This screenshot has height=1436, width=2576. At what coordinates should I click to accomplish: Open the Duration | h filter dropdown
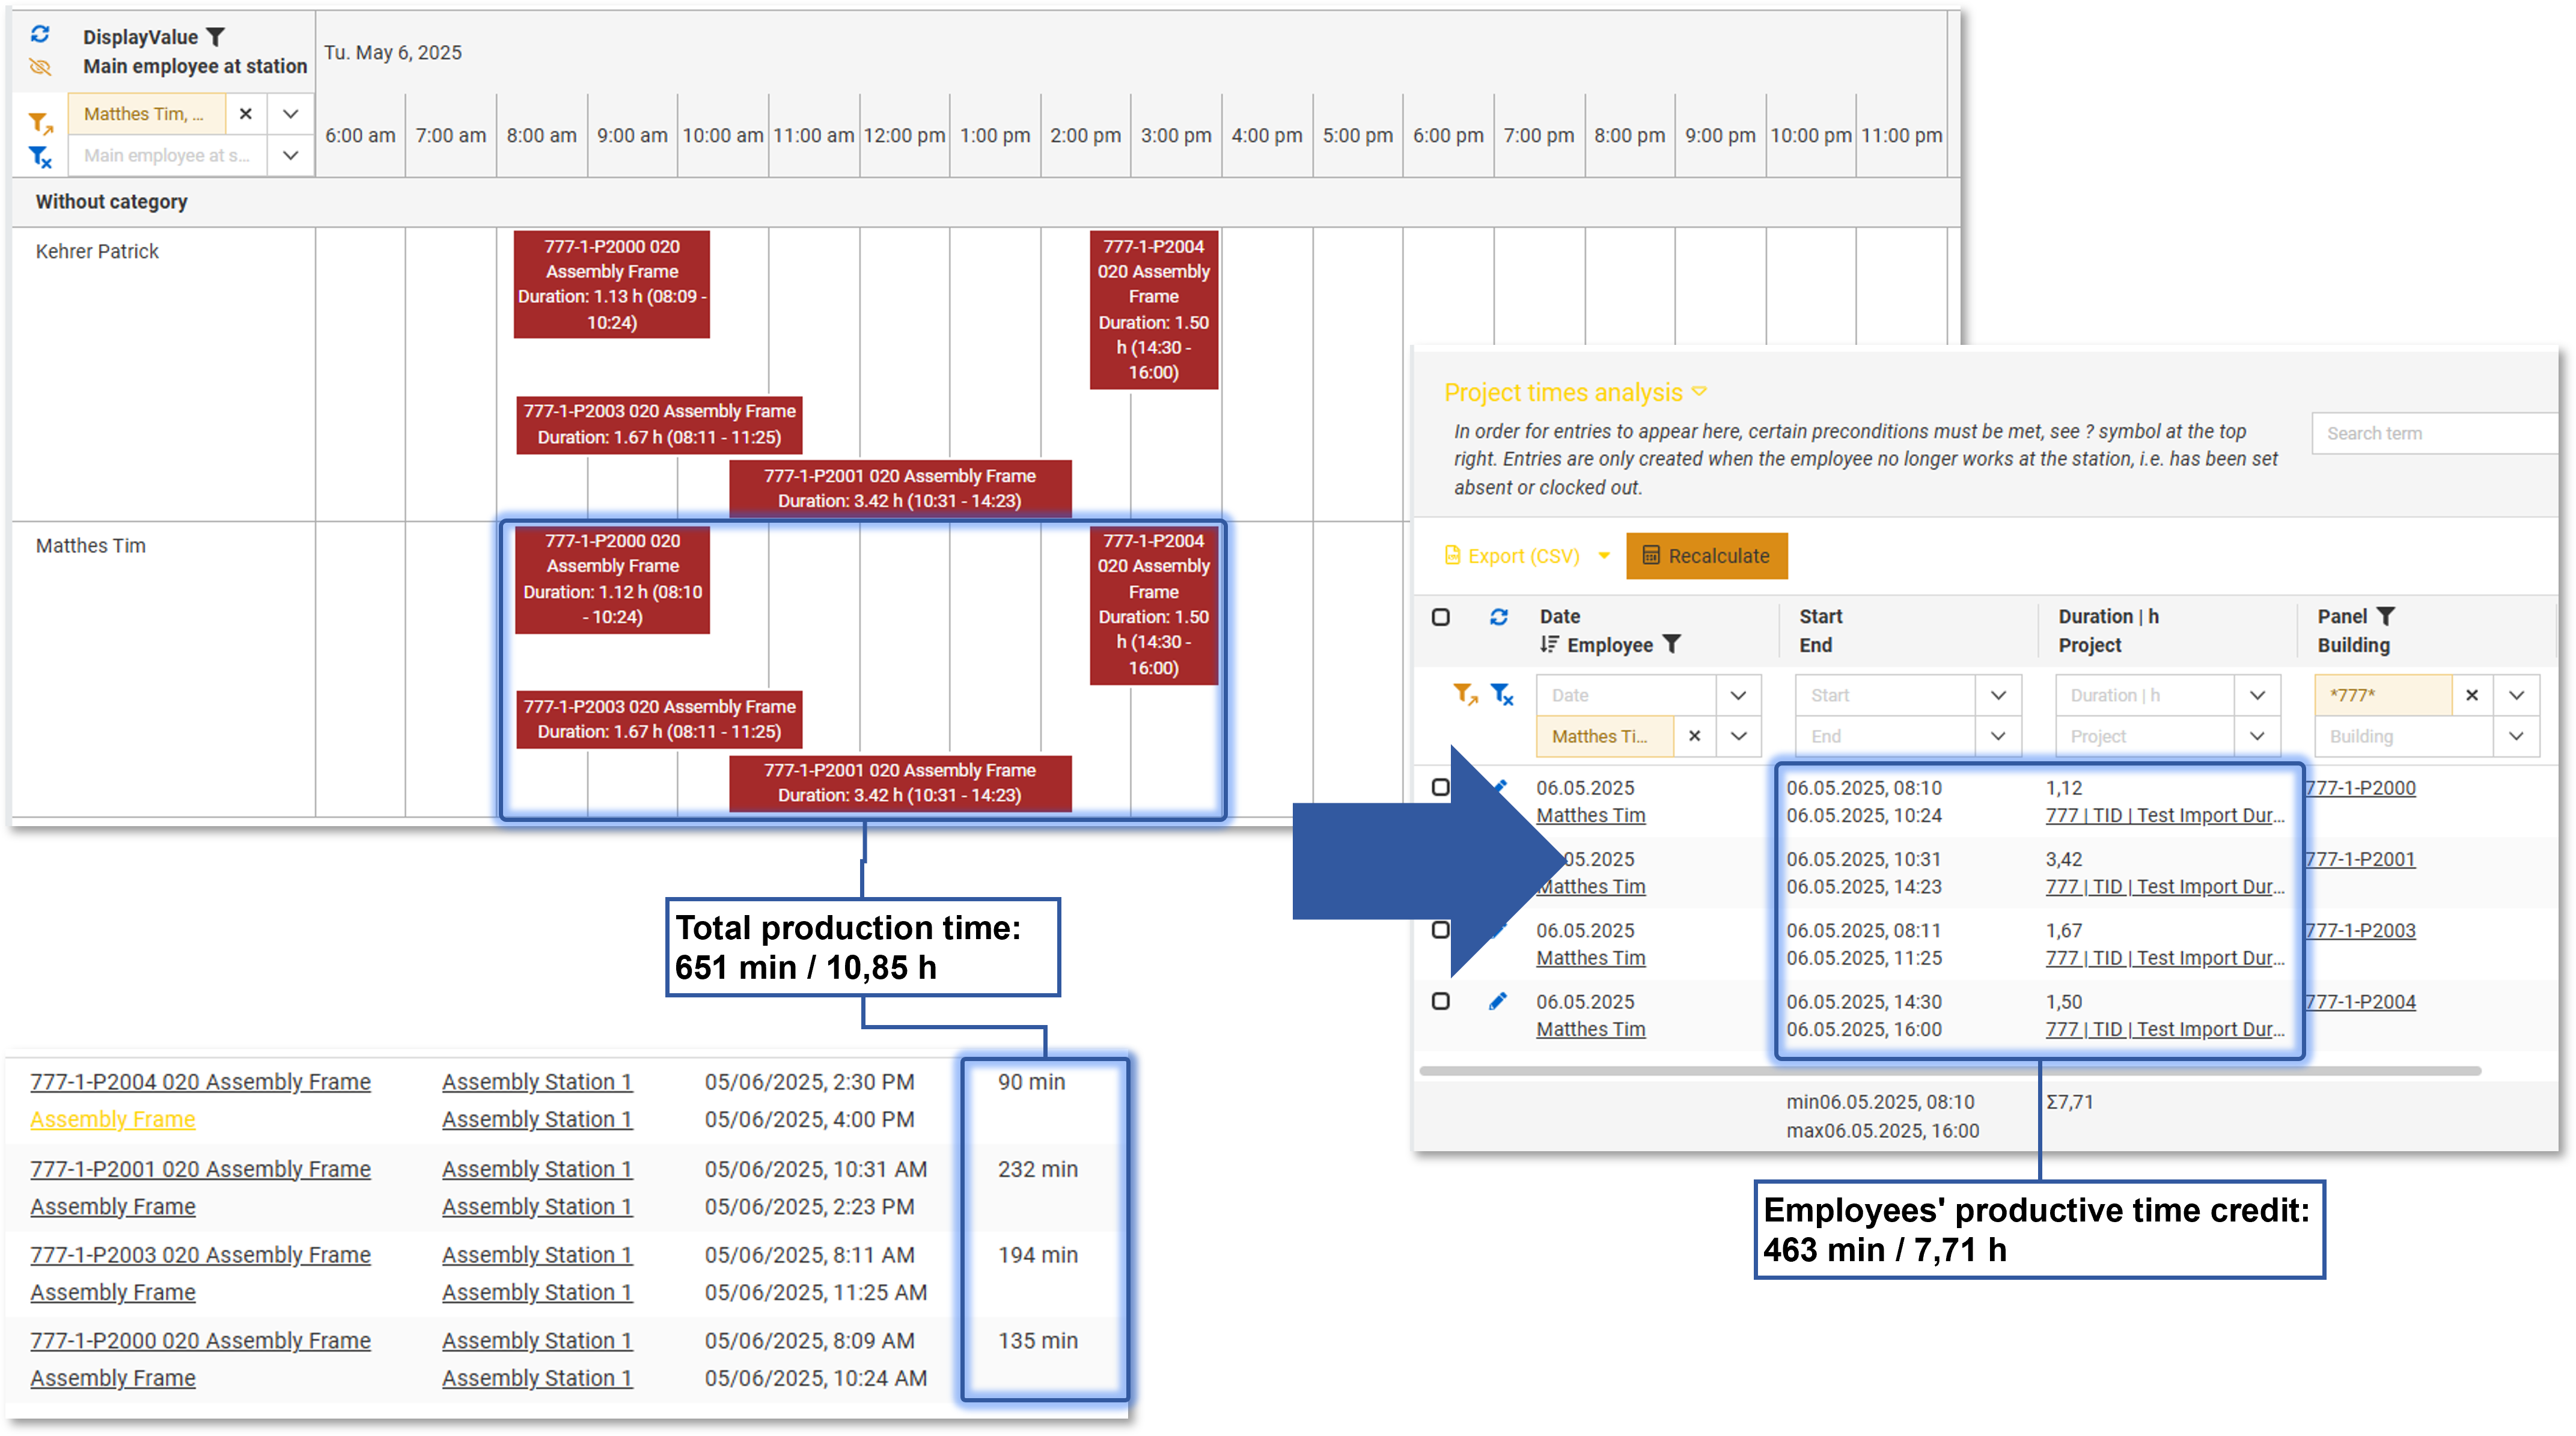[x=2257, y=695]
